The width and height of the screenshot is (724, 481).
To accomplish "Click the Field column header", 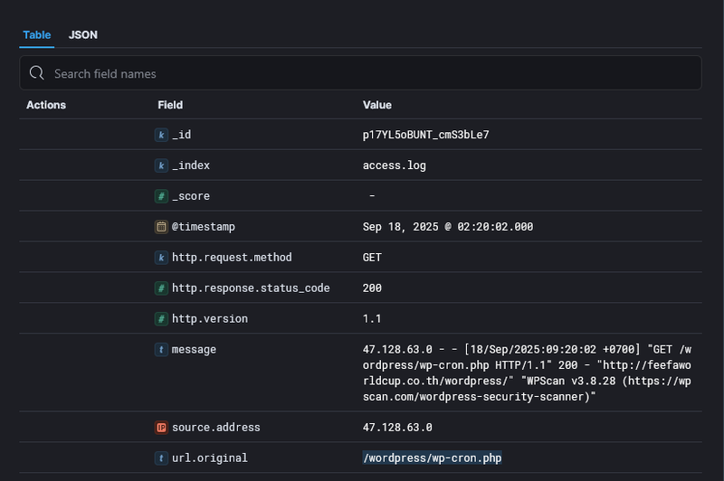I will click(x=170, y=105).
